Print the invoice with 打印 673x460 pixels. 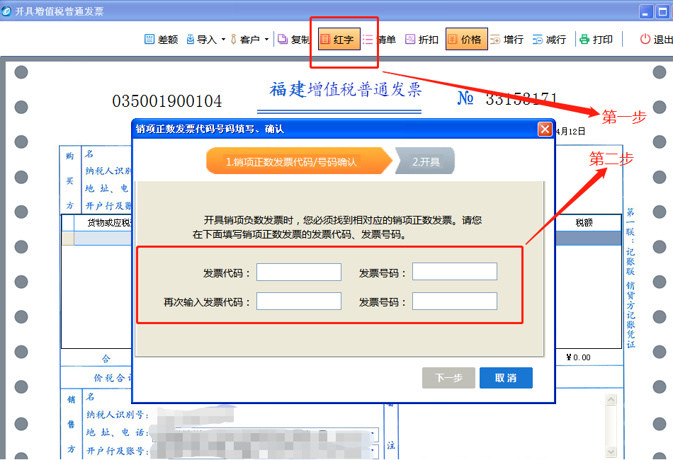(x=595, y=40)
